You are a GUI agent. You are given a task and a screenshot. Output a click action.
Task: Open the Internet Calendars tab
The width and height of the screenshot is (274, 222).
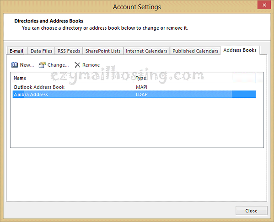146,51
